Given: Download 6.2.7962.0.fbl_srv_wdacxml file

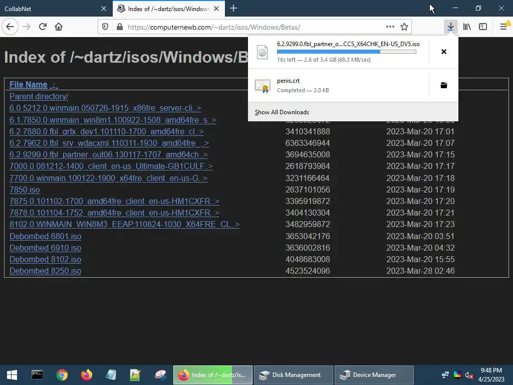Looking at the screenshot, I should pyautogui.click(x=109, y=143).
